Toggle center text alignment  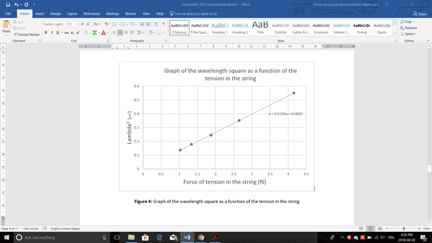(119, 33)
